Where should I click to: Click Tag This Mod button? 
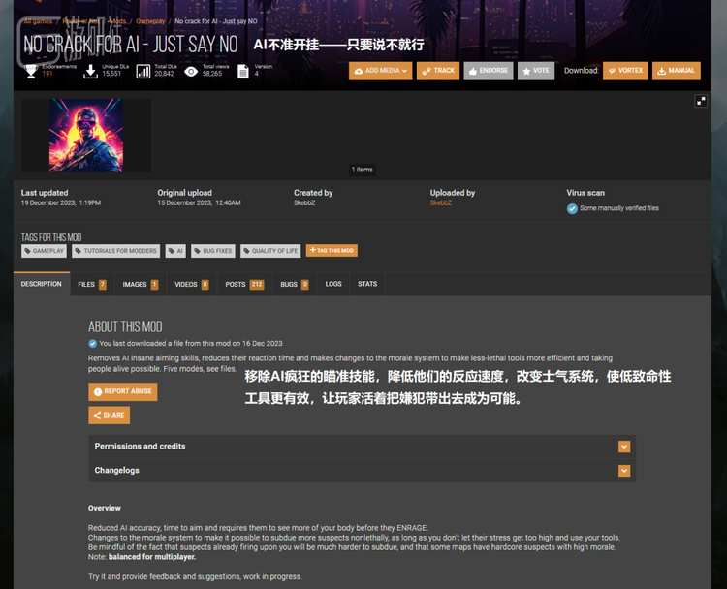332,250
